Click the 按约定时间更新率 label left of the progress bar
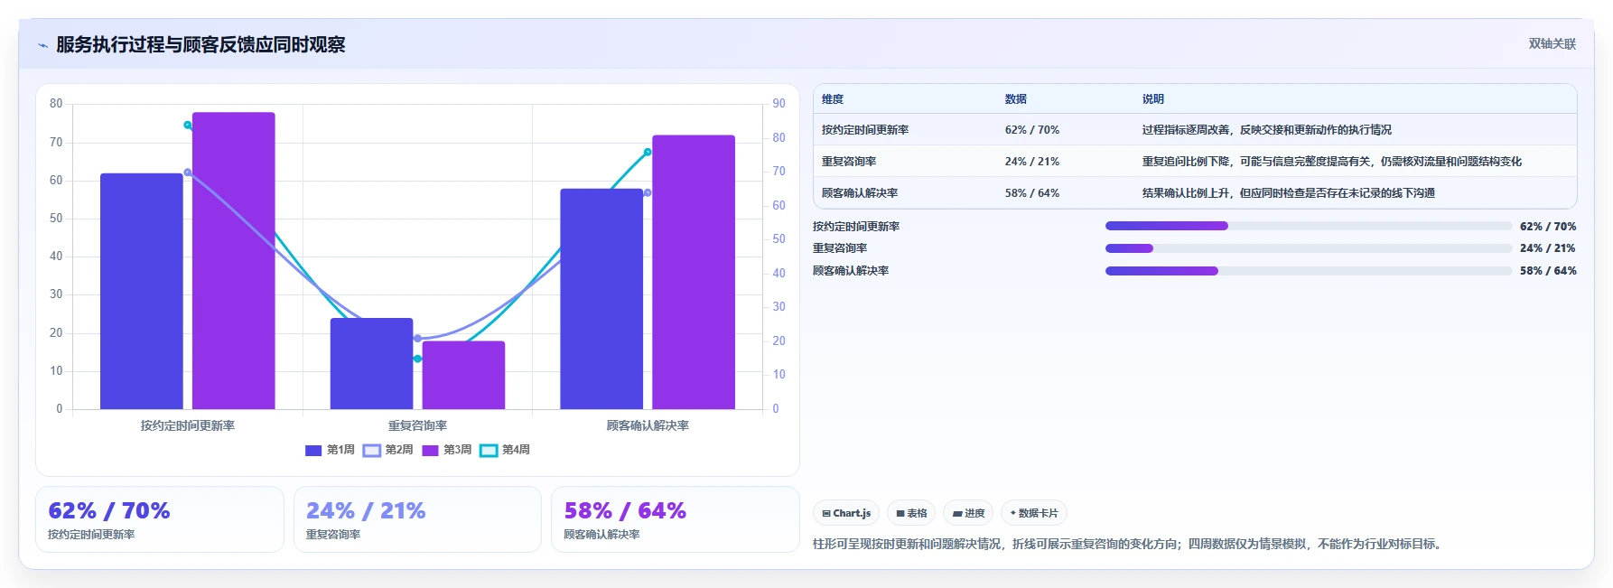The image size is (1613, 588). 856,227
